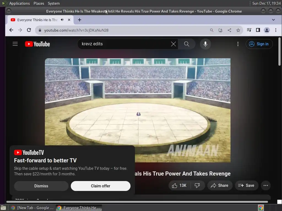Mute the tab via the speaker icon
This screenshot has width=282, height=211.
62,20
